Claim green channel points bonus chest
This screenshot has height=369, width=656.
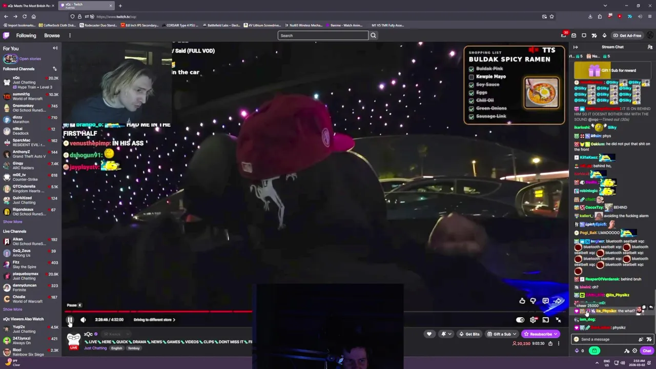tap(594, 351)
